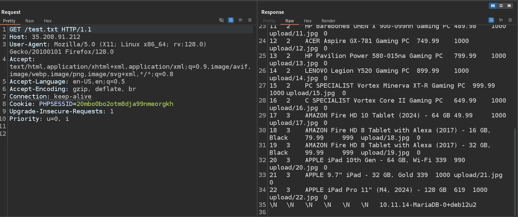The width and height of the screenshot is (518, 217).
Task: Click the AMAZON Fire HD 10 Tablet row
Action: pos(388,119)
